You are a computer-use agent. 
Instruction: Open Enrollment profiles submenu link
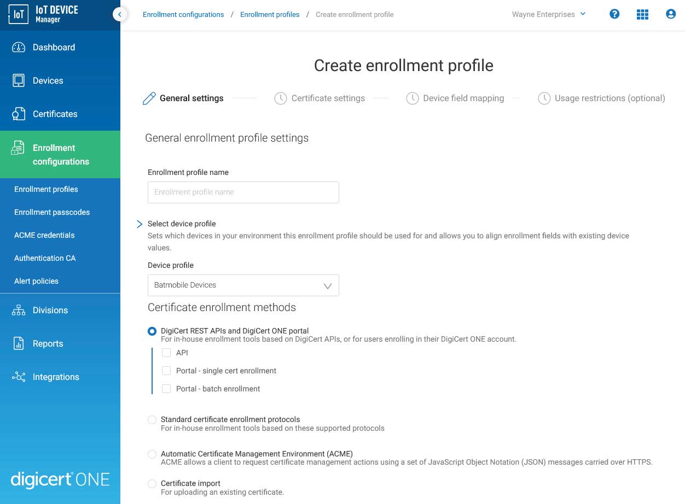[46, 190]
